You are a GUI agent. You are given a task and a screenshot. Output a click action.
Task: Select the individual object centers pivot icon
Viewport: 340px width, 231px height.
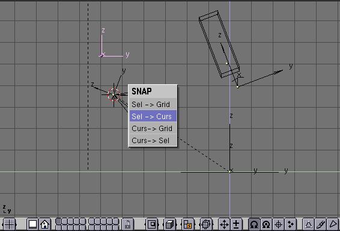[x=290, y=224]
